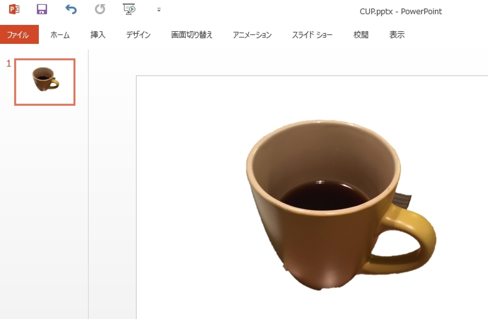Select slide 1 thumbnail in the slide panel

[45, 82]
